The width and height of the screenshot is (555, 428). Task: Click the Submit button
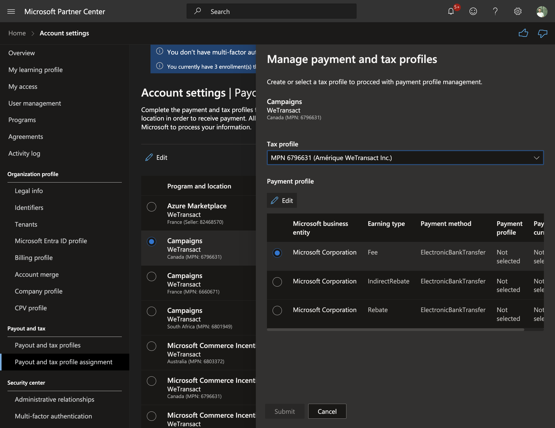(x=285, y=411)
